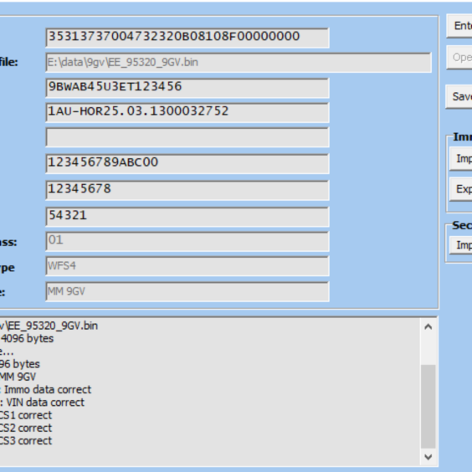
Task: Click the field containing 54321
Action: pos(187,217)
